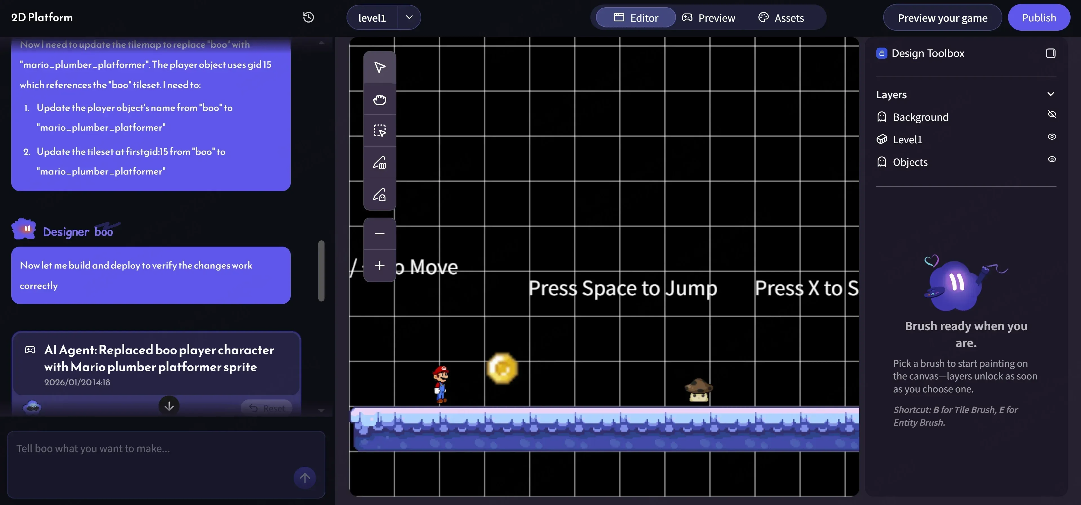Open the level1 dropdown arrow
This screenshot has width=1081, height=505.
pos(409,17)
